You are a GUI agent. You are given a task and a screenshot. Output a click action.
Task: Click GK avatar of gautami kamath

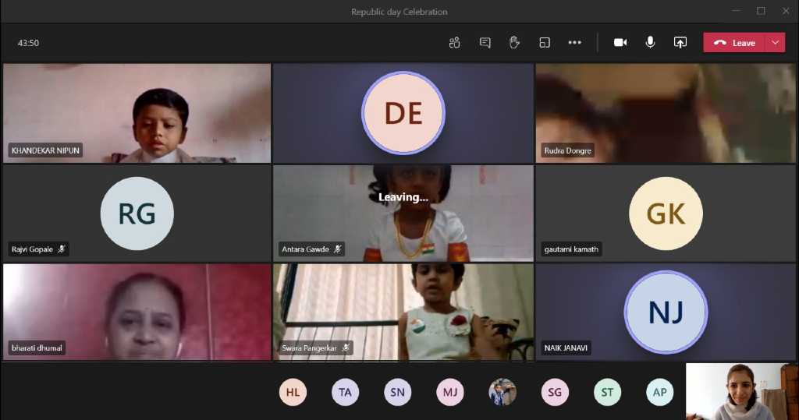click(x=666, y=214)
